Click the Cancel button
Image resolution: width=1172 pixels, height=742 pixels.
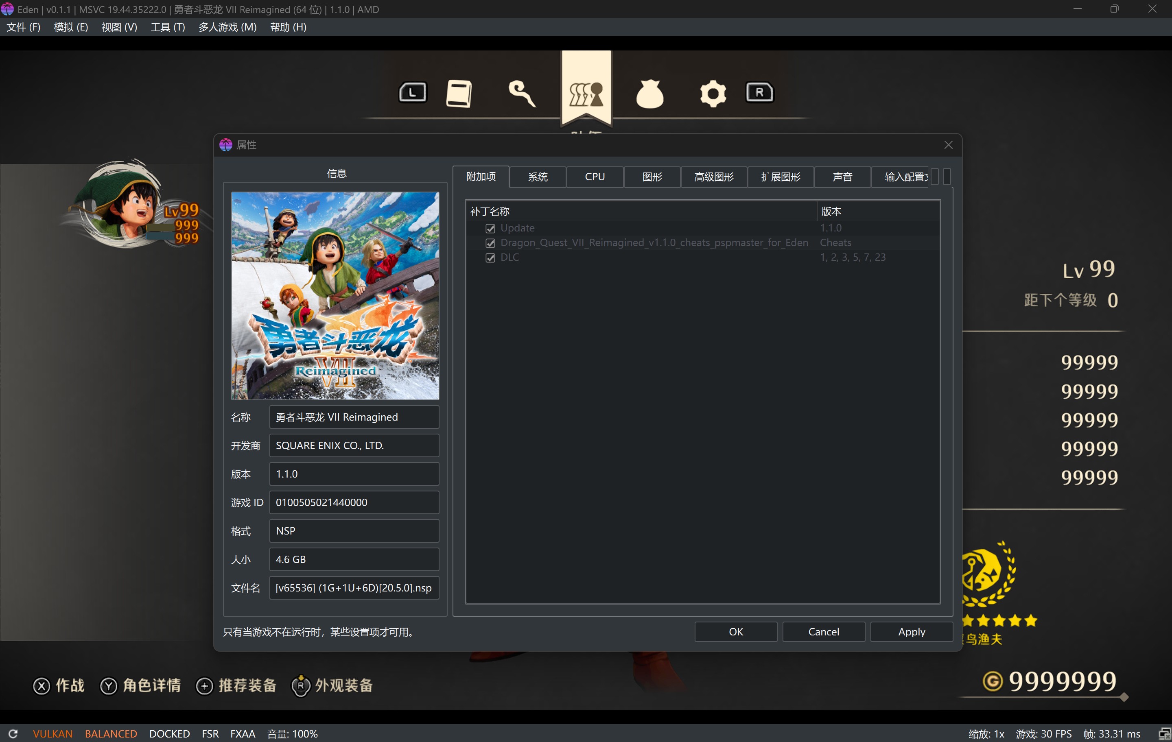[x=824, y=631]
